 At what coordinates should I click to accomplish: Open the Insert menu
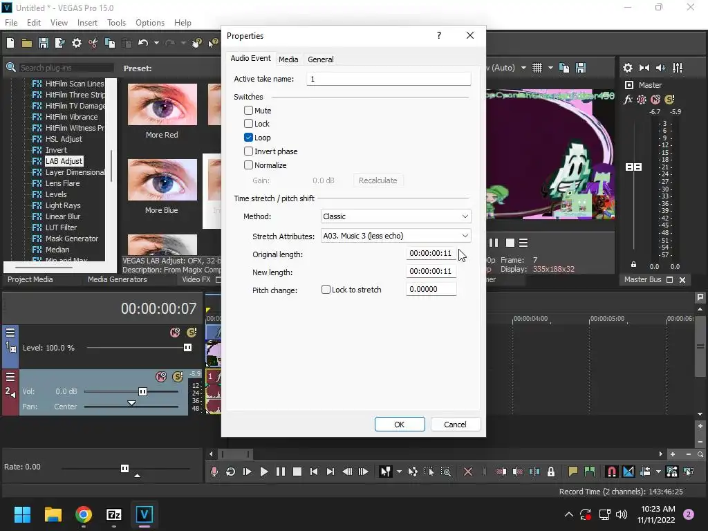(x=87, y=23)
